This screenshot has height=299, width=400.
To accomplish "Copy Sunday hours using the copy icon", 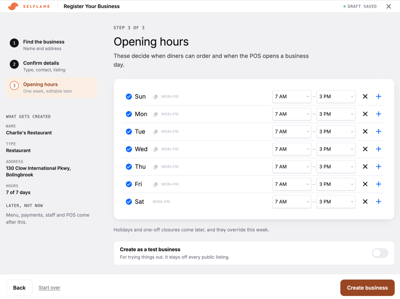I will coord(155,97).
